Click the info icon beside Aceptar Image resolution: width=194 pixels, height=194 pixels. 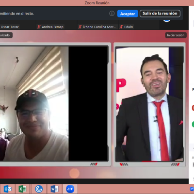[112, 14]
